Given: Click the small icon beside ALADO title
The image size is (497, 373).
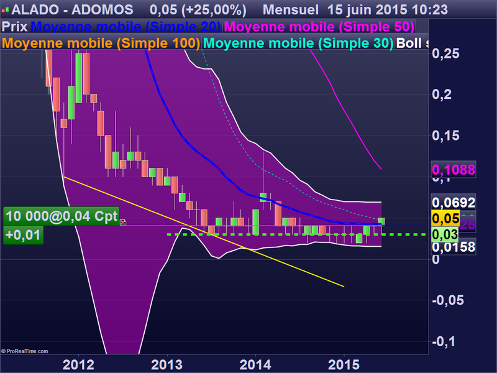Looking at the screenshot, I should pos(5,10).
